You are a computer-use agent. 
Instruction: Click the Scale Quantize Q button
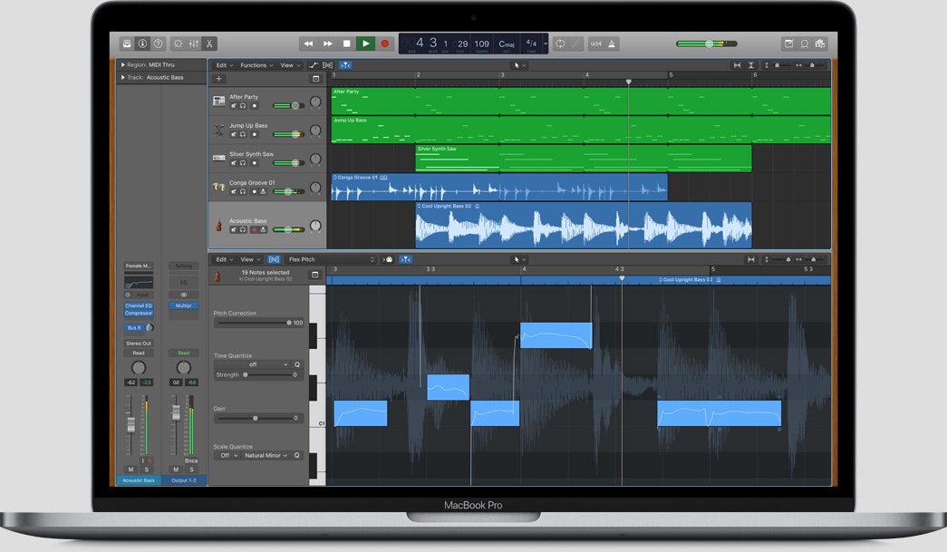point(297,455)
